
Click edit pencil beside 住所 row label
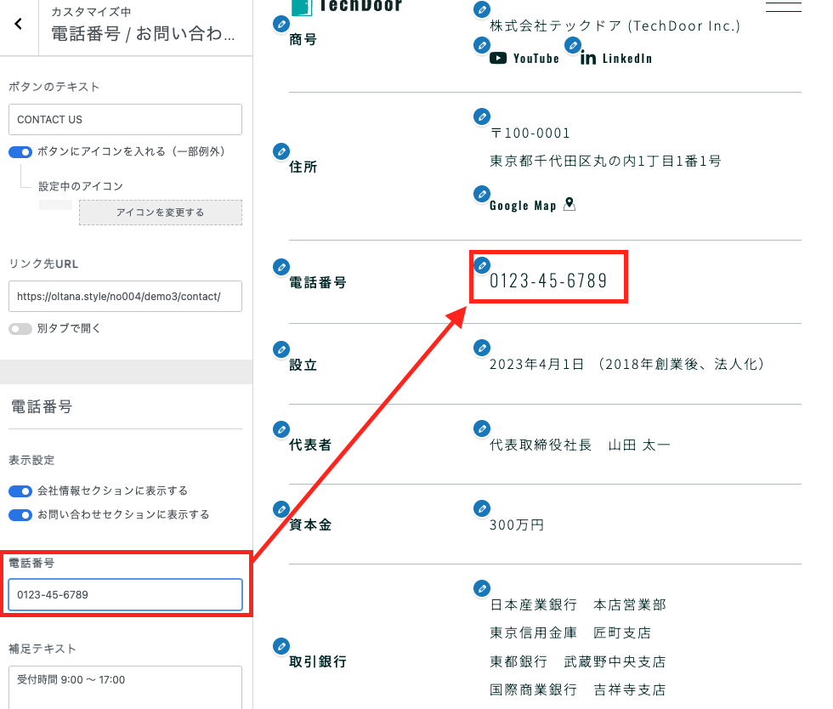[280, 151]
